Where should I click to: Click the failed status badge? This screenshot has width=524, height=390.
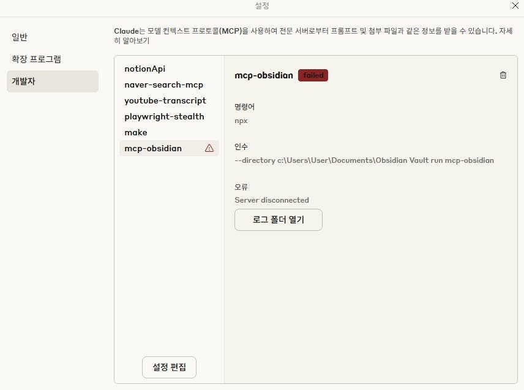pos(313,75)
